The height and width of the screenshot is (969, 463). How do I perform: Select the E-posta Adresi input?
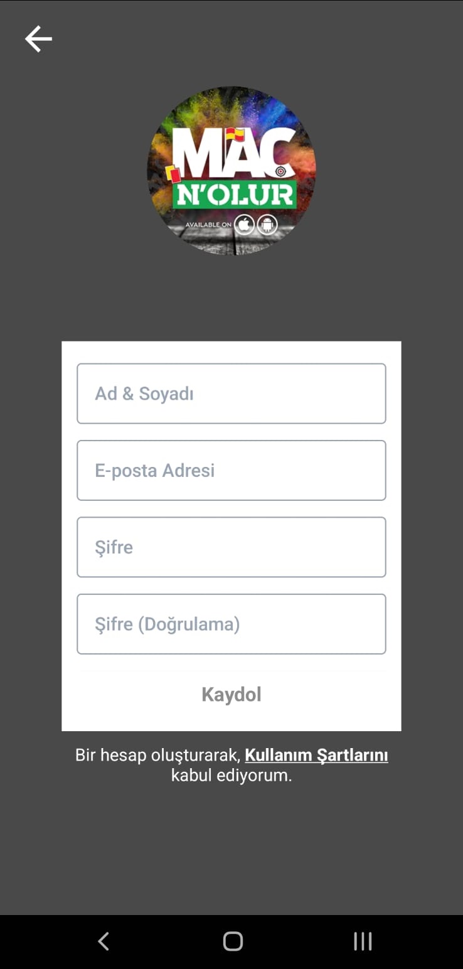(x=231, y=470)
